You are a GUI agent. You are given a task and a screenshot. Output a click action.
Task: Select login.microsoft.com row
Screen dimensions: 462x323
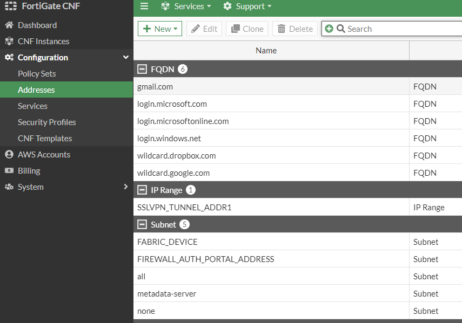click(298, 104)
